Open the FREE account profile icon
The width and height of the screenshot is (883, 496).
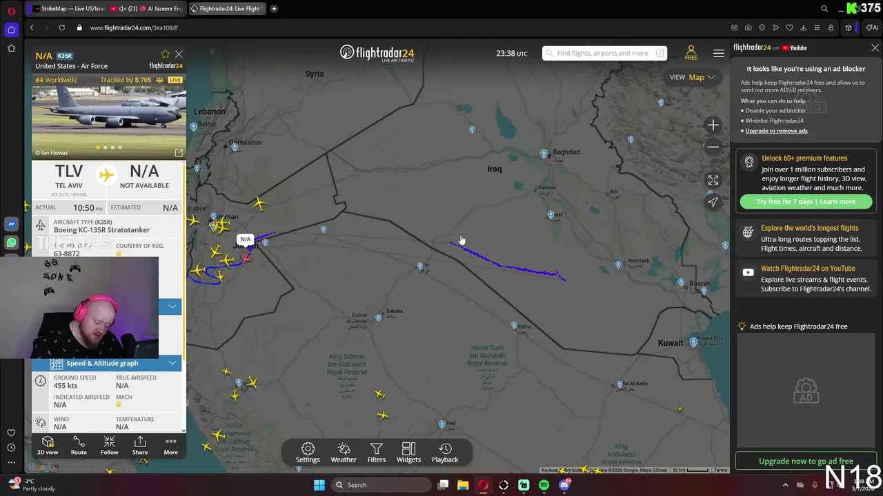tap(691, 53)
